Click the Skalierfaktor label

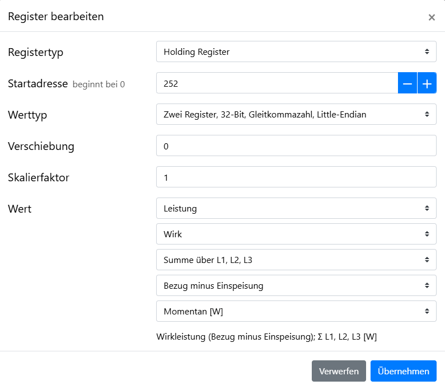point(39,178)
